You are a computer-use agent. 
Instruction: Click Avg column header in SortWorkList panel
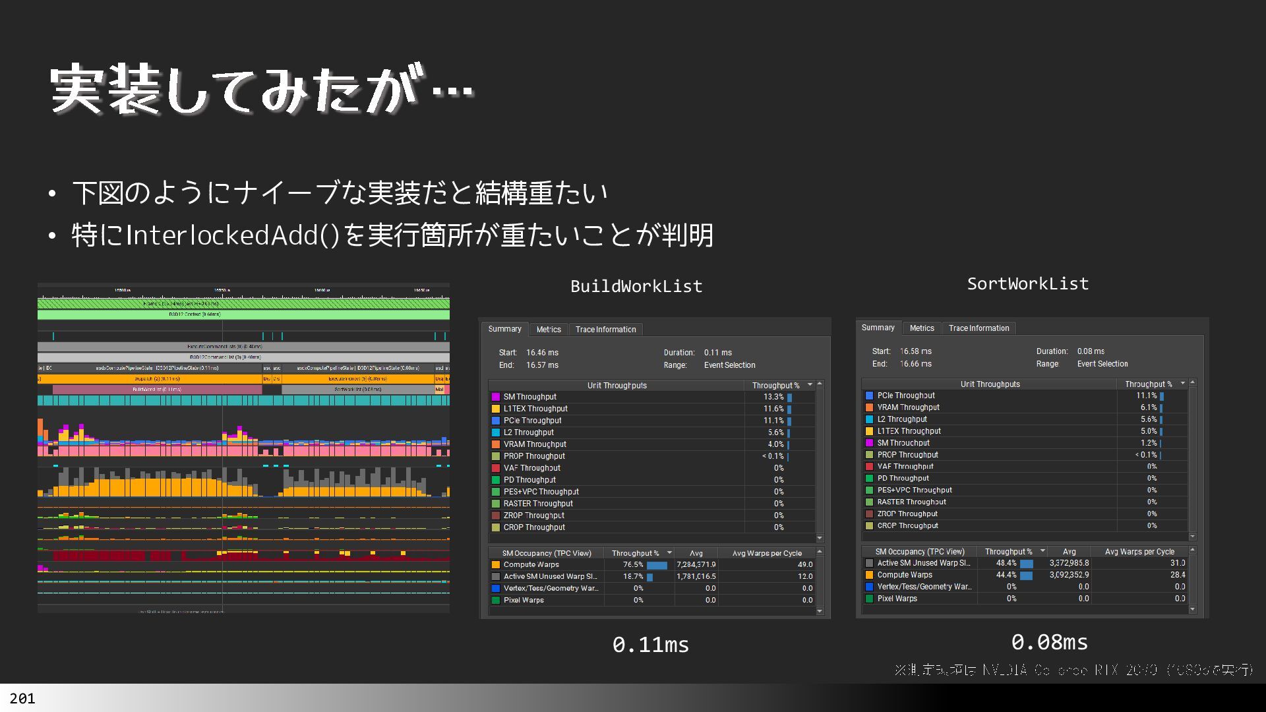pyautogui.click(x=1069, y=552)
